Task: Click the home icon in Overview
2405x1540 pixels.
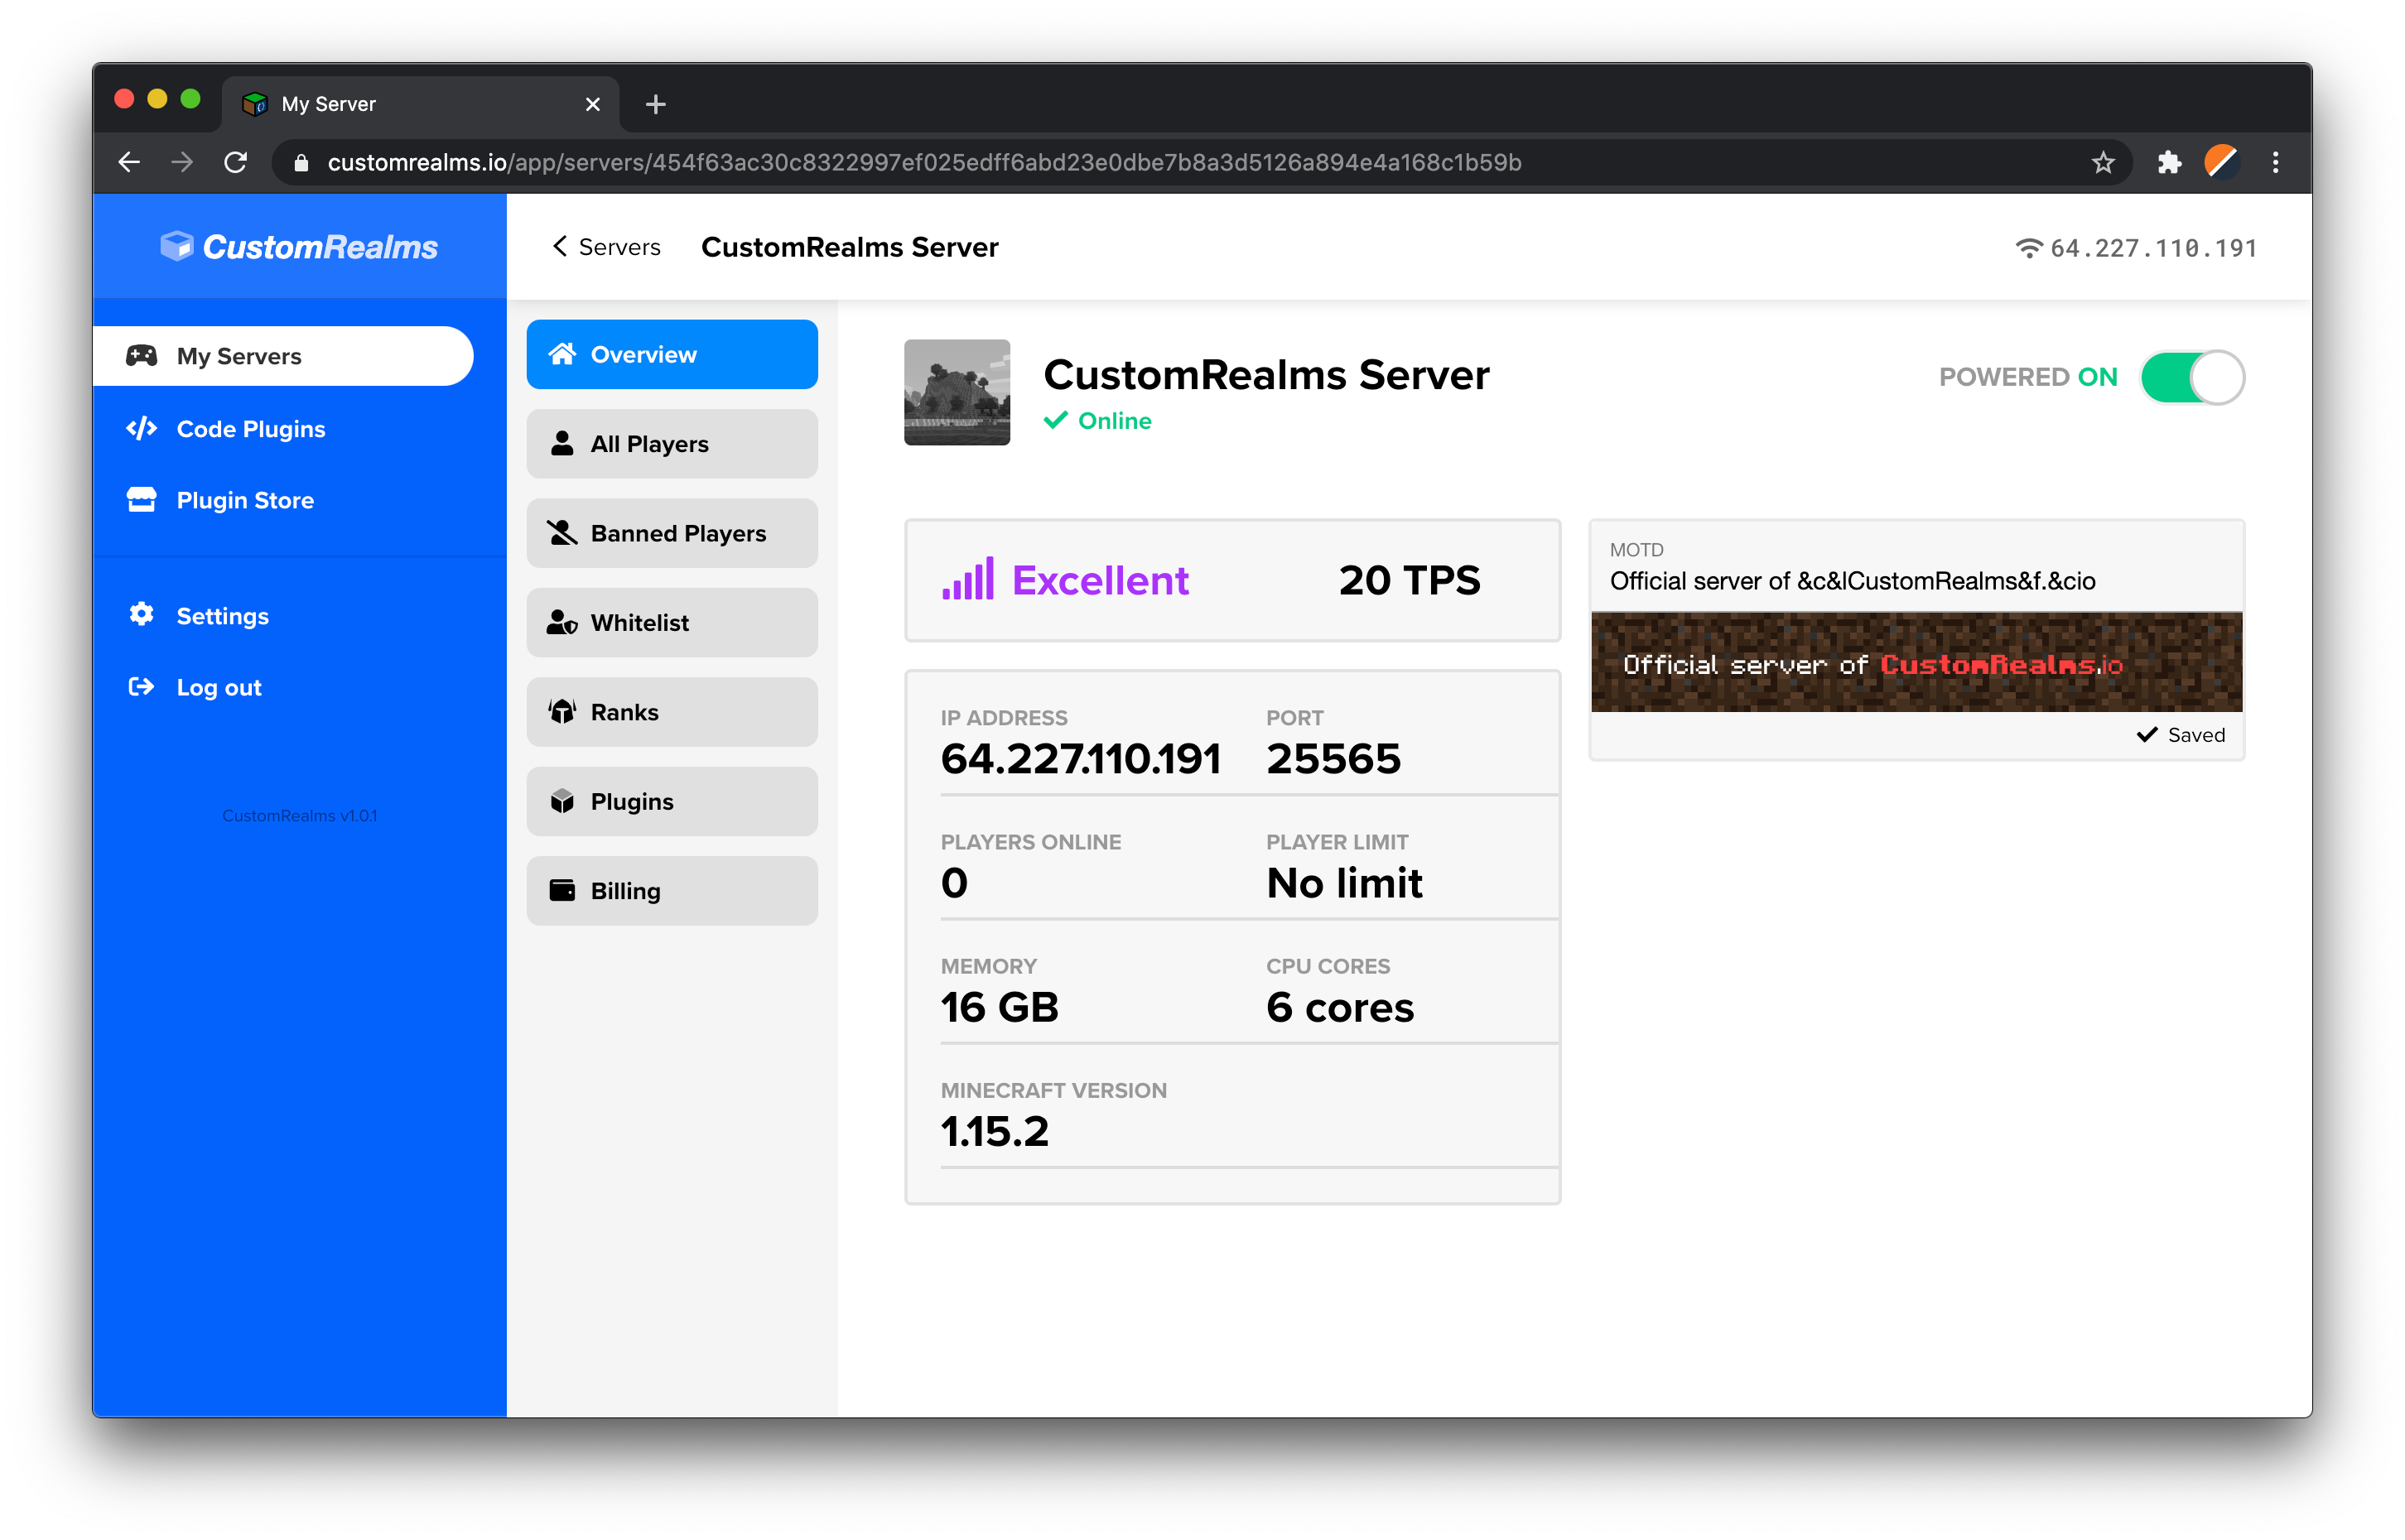Action: [x=562, y=353]
